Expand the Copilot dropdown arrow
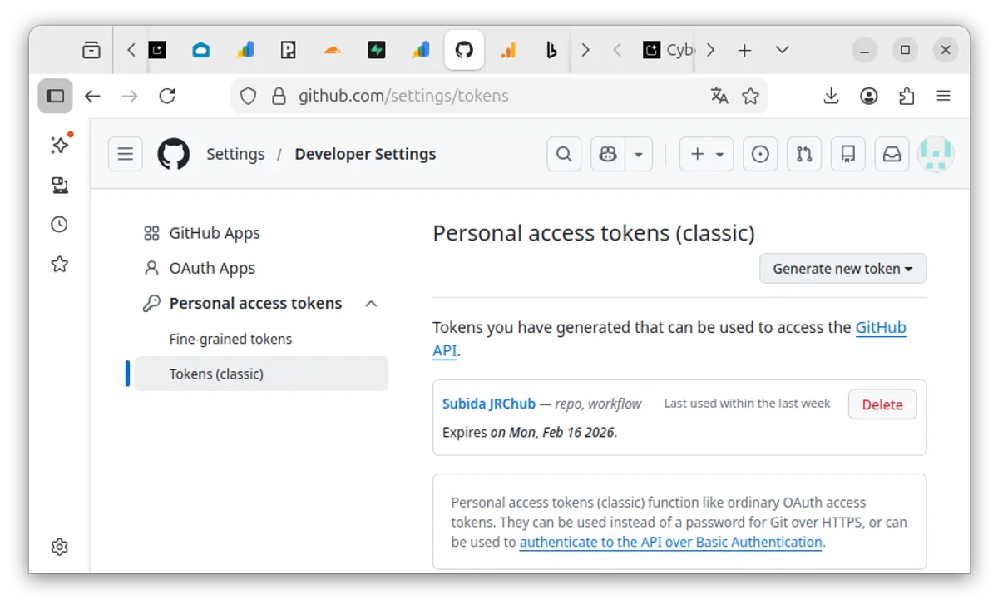The image size is (998, 605). point(639,154)
